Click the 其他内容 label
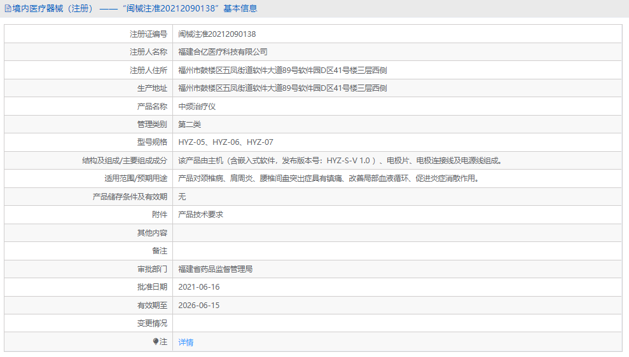The image size is (629, 357). (x=152, y=232)
